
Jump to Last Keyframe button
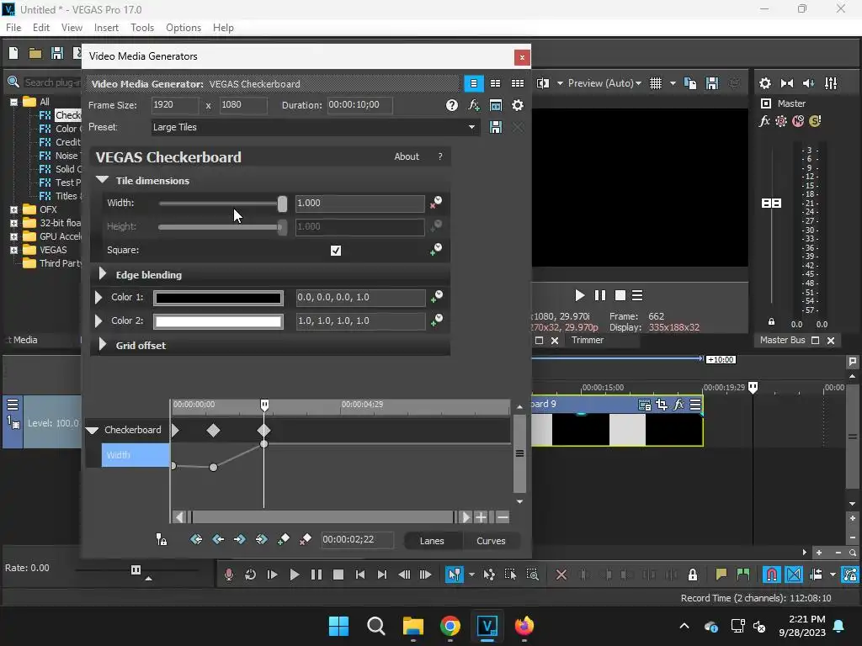point(262,539)
